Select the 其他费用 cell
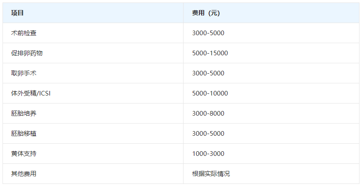362x186 pixels. tap(24, 174)
